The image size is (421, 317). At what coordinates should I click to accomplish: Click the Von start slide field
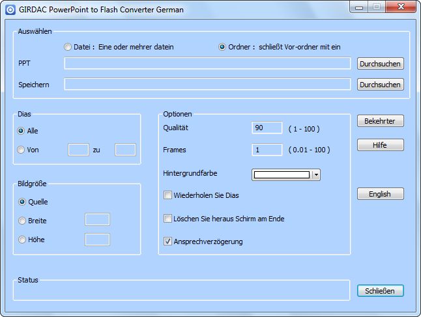(x=78, y=150)
